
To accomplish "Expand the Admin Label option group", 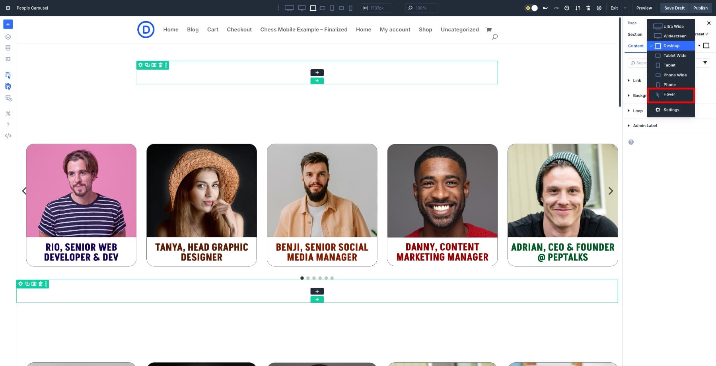I will pyautogui.click(x=642, y=126).
